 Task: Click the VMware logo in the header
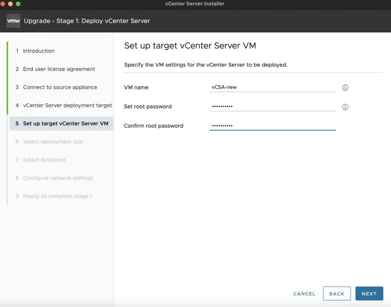point(13,21)
